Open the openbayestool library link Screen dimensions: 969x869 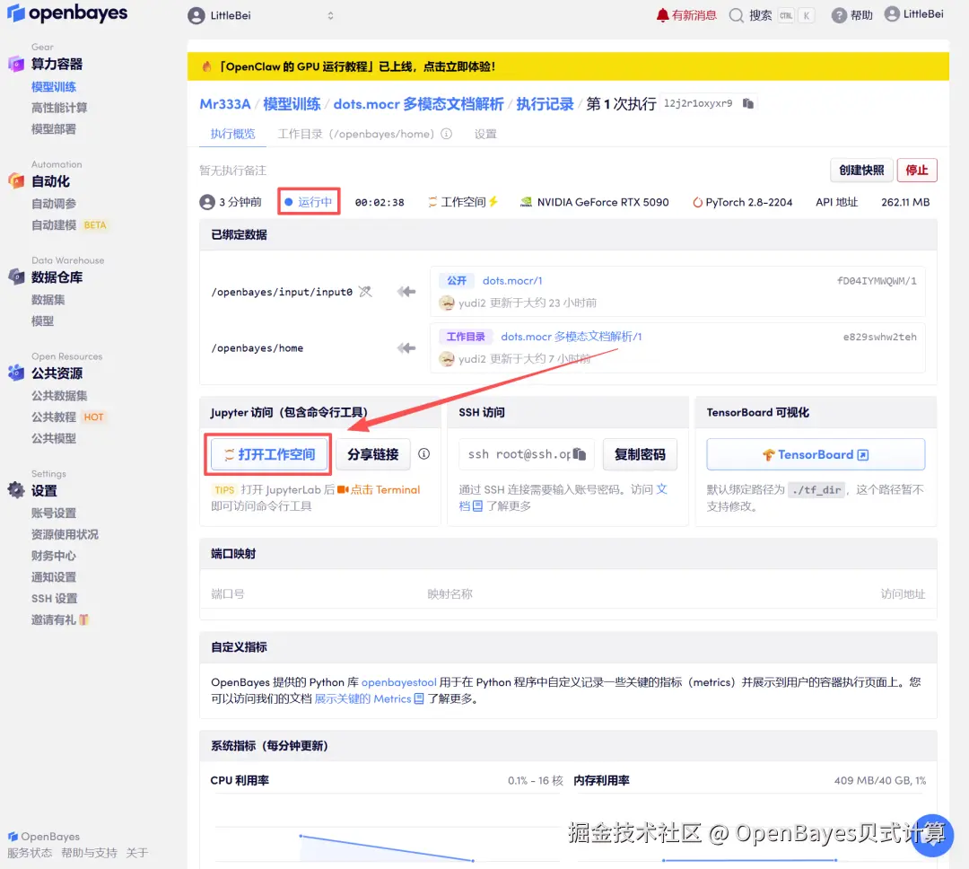398,682
